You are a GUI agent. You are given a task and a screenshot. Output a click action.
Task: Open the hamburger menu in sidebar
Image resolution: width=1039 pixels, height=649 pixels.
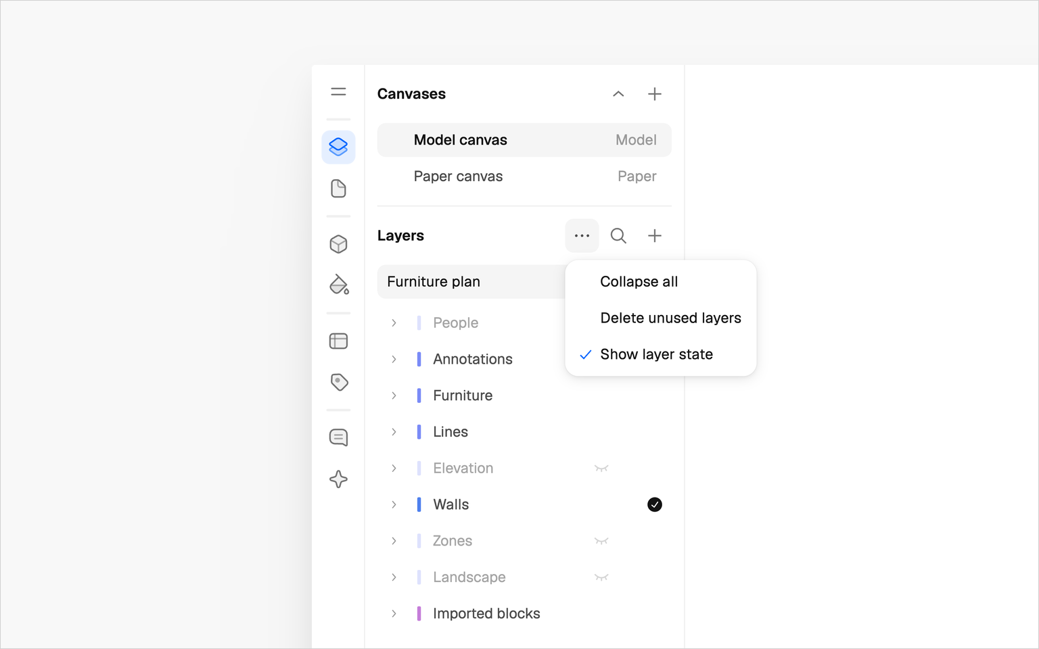(x=338, y=92)
